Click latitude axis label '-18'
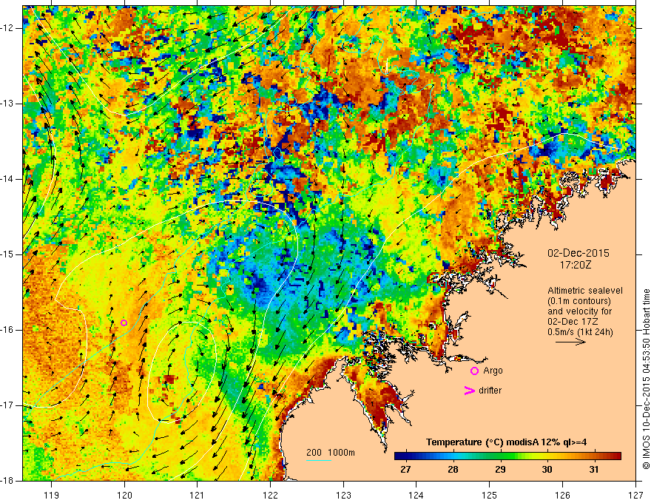Screen dimensions: 651x503 click(7, 481)
